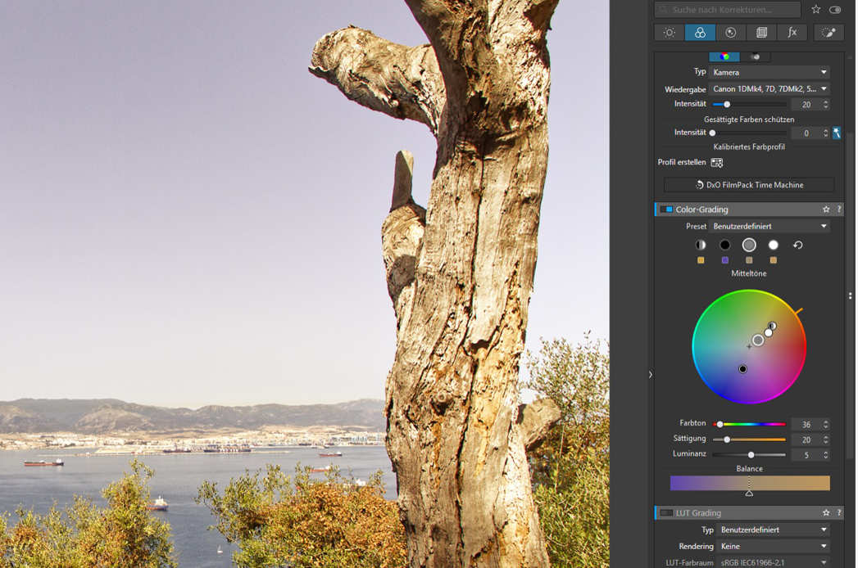
Task: Click the stepper arrows beside Luminanz 5
Action: coord(826,455)
